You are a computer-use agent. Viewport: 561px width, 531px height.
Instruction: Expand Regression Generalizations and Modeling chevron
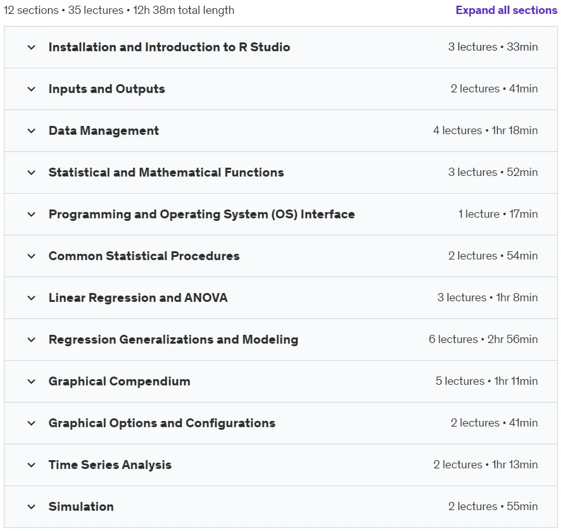point(32,340)
